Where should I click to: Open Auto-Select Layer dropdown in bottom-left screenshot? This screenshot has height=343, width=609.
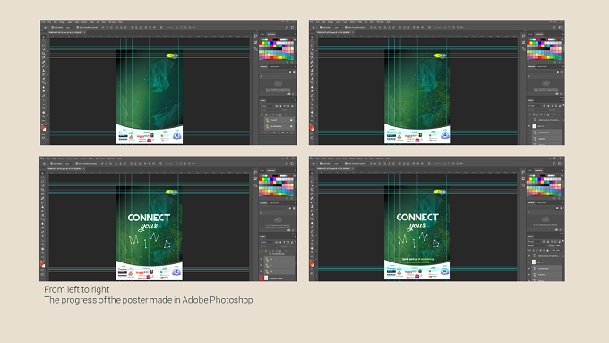click(68, 164)
